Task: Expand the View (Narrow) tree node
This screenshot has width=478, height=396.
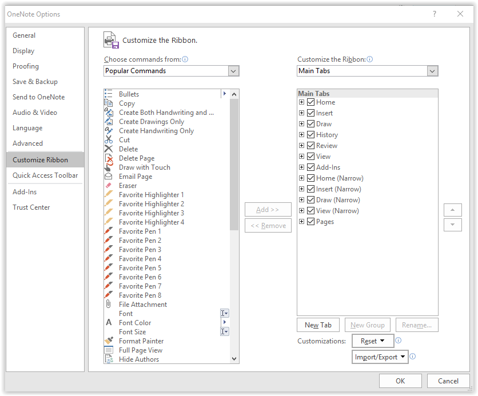Action: (x=301, y=210)
